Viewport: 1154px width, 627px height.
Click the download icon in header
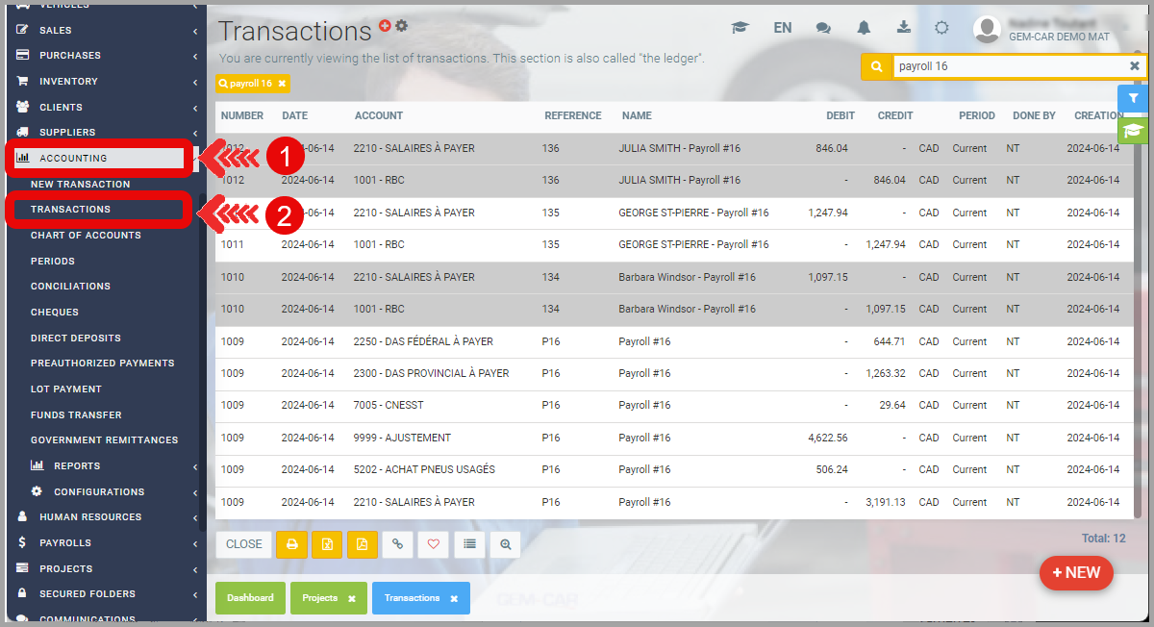point(904,28)
